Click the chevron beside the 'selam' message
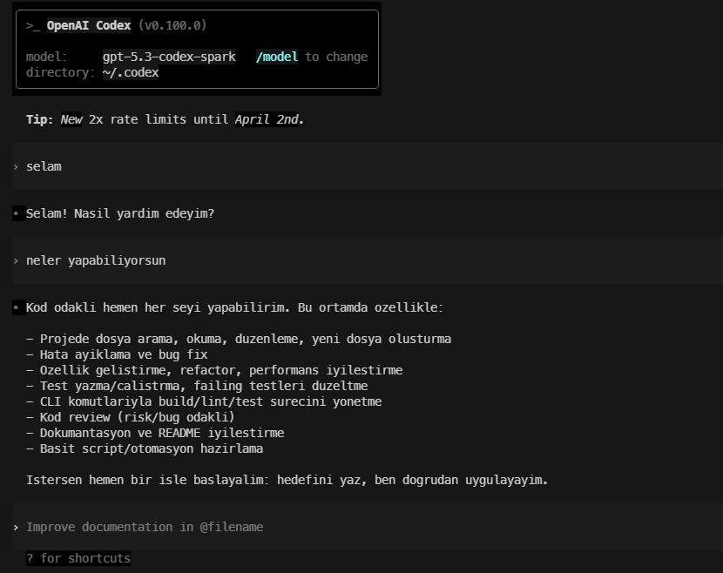The image size is (723, 573). [17, 167]
